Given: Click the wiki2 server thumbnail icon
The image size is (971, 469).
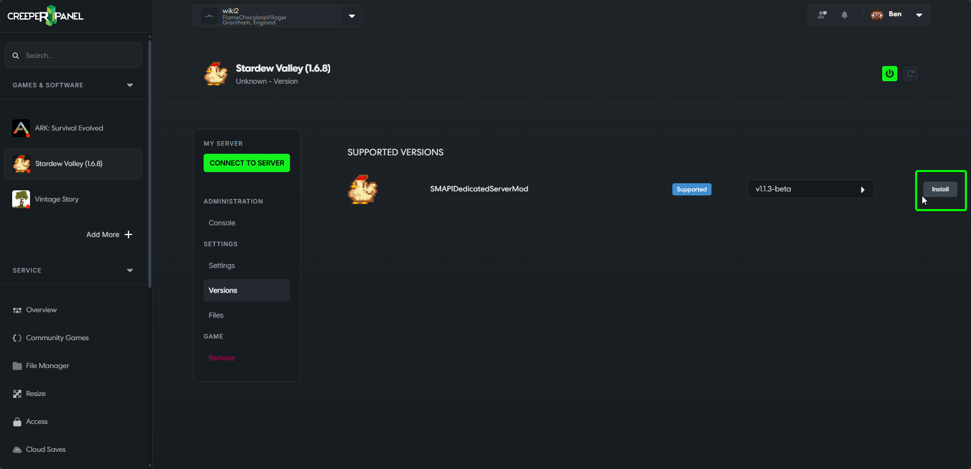Looking at the screenshot, I should (209, 16).
